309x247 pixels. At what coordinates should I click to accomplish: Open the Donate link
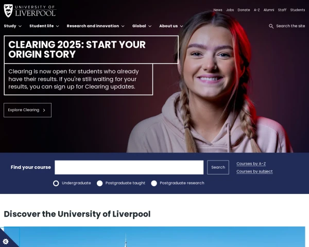(x=244, y=10)
